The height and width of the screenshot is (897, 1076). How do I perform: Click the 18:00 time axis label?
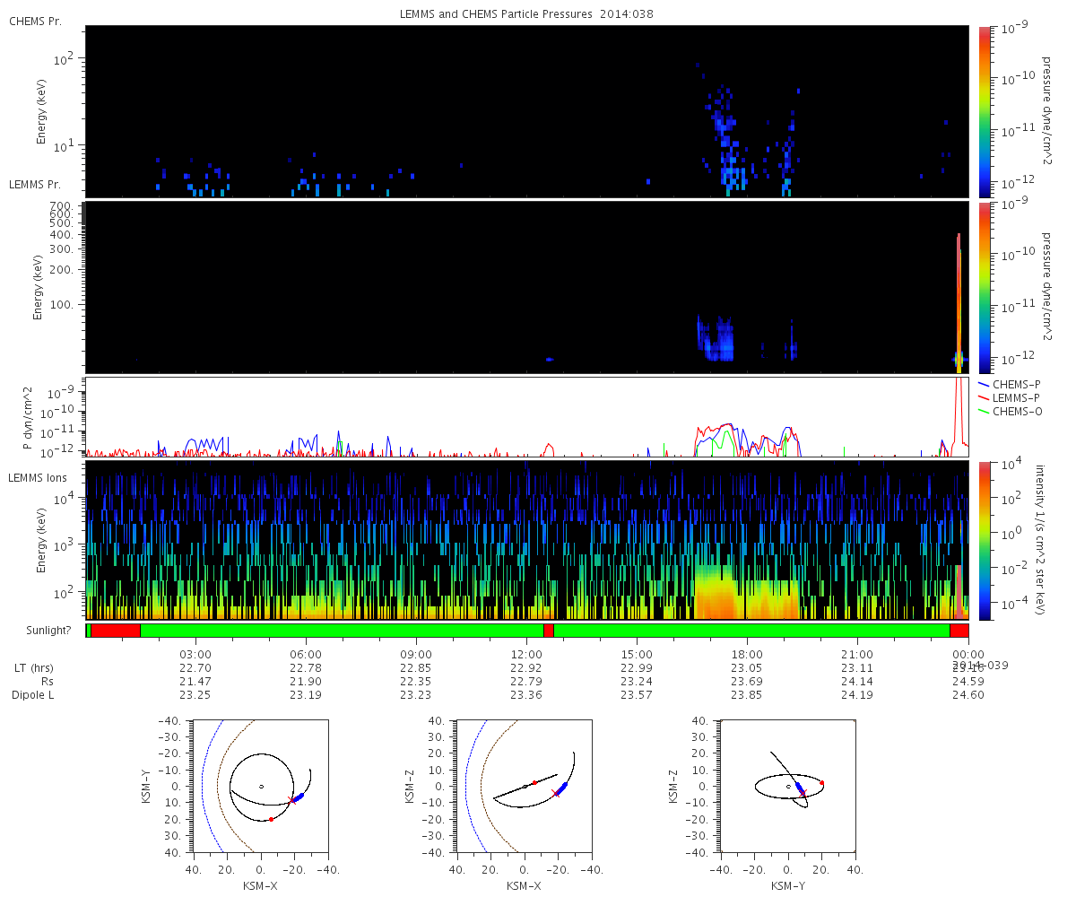747,654
